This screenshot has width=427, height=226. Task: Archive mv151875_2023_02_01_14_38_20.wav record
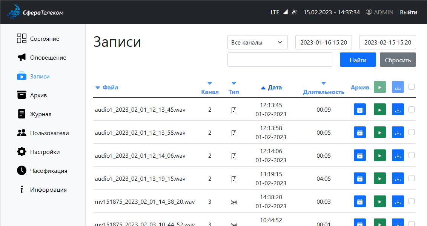(x=360, y=201)
